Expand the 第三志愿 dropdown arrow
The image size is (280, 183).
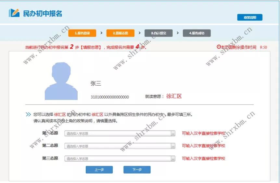pos(173,159)
